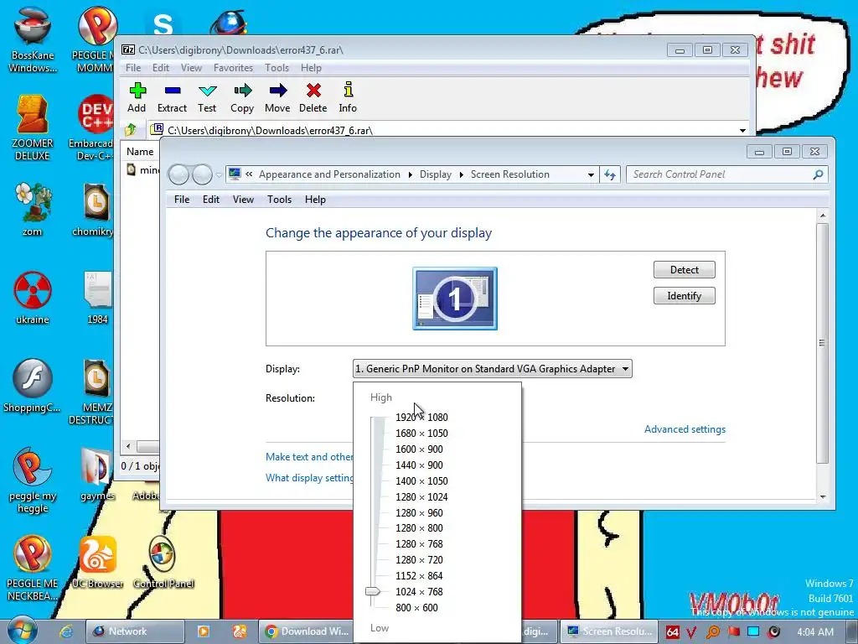Click the Test icon in 7-Zip
Screen dimensions: 858x644
(x=208, y=91)
